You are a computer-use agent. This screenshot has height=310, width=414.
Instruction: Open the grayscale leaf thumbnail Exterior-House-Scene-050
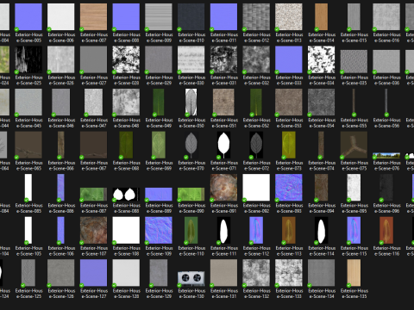tap(191, 102)
